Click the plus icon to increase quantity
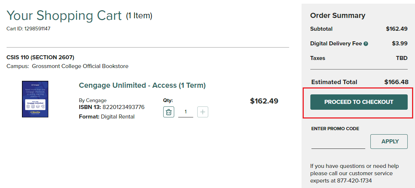The width and height of the screenshot is (415, 188). (x=203, y=112)
